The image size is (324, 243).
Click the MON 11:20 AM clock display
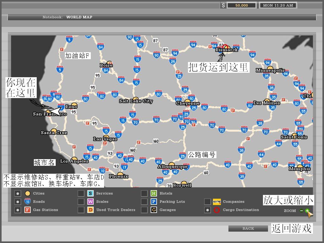[278, 5]
